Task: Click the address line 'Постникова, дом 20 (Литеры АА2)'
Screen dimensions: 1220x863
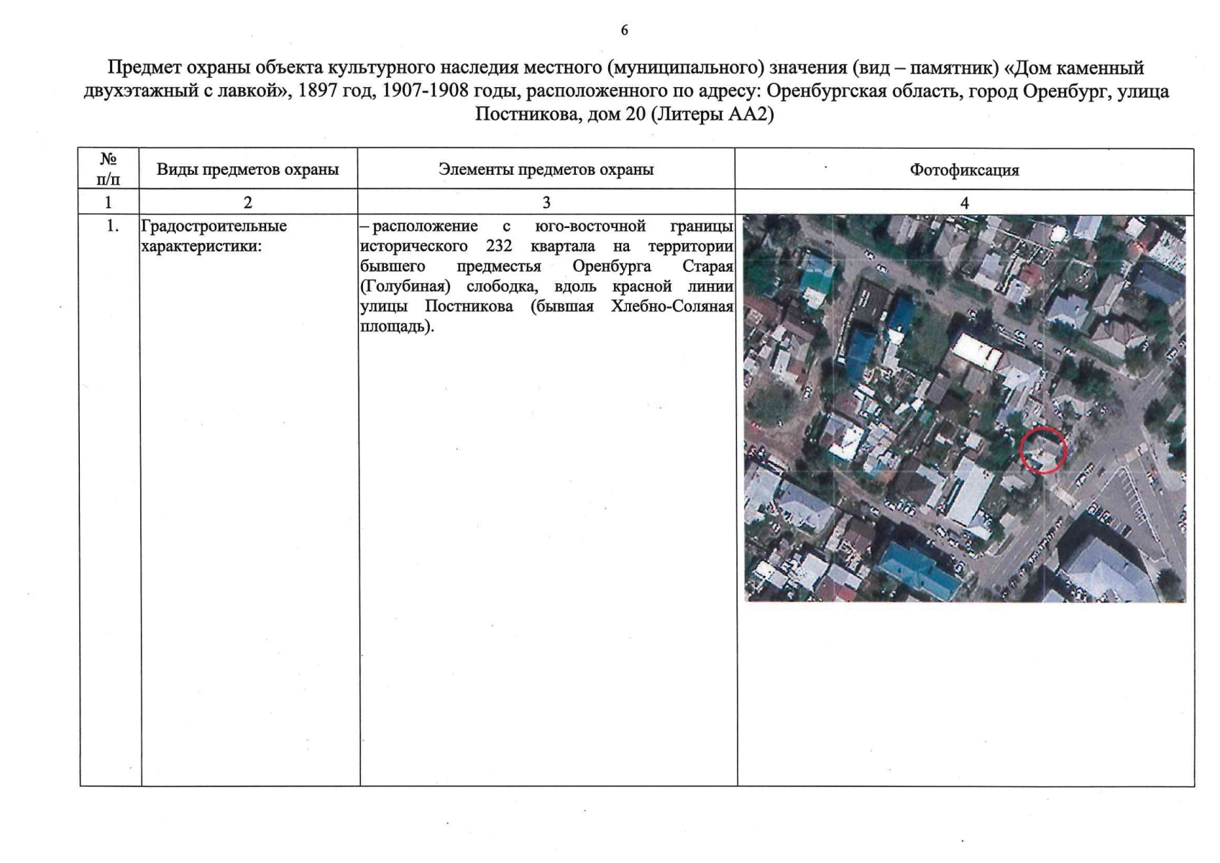Action: [624, 115]
